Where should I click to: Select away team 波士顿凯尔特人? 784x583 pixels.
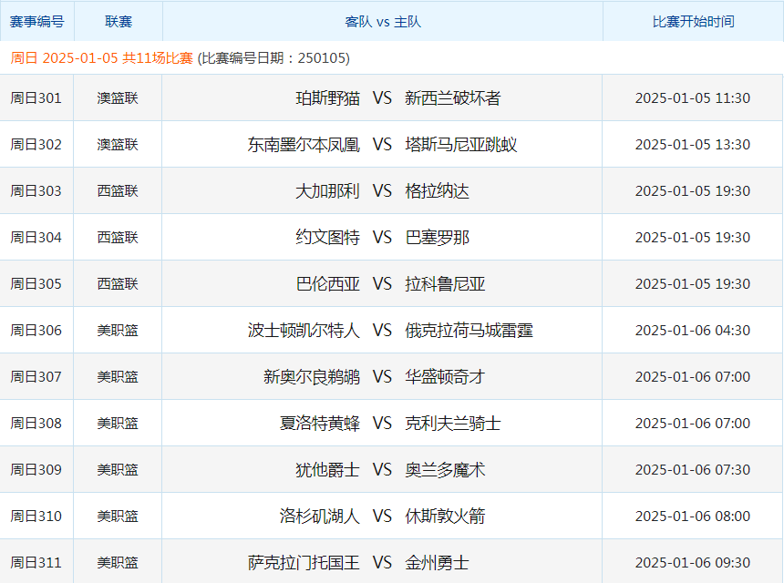(x=304, y=331)
